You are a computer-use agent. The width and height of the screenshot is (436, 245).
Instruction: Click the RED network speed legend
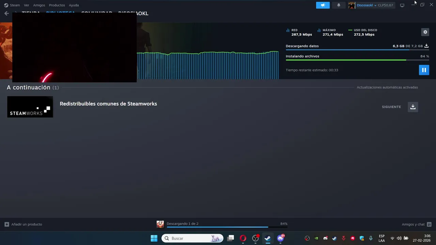click(299, 32)
